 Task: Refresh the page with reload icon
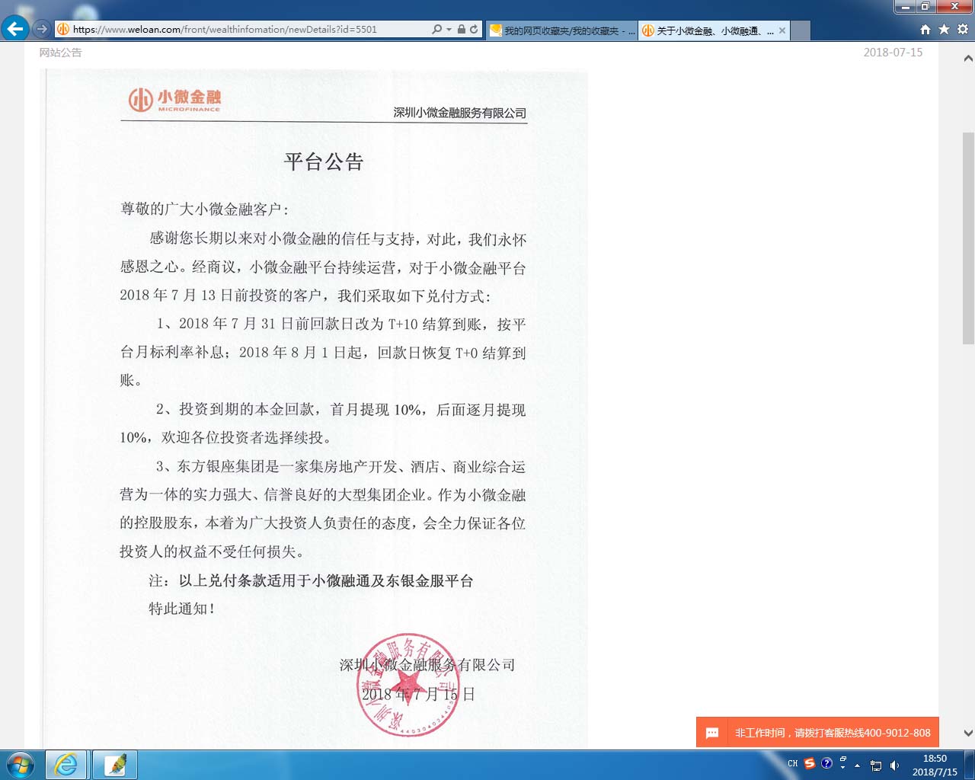point(474,29)
